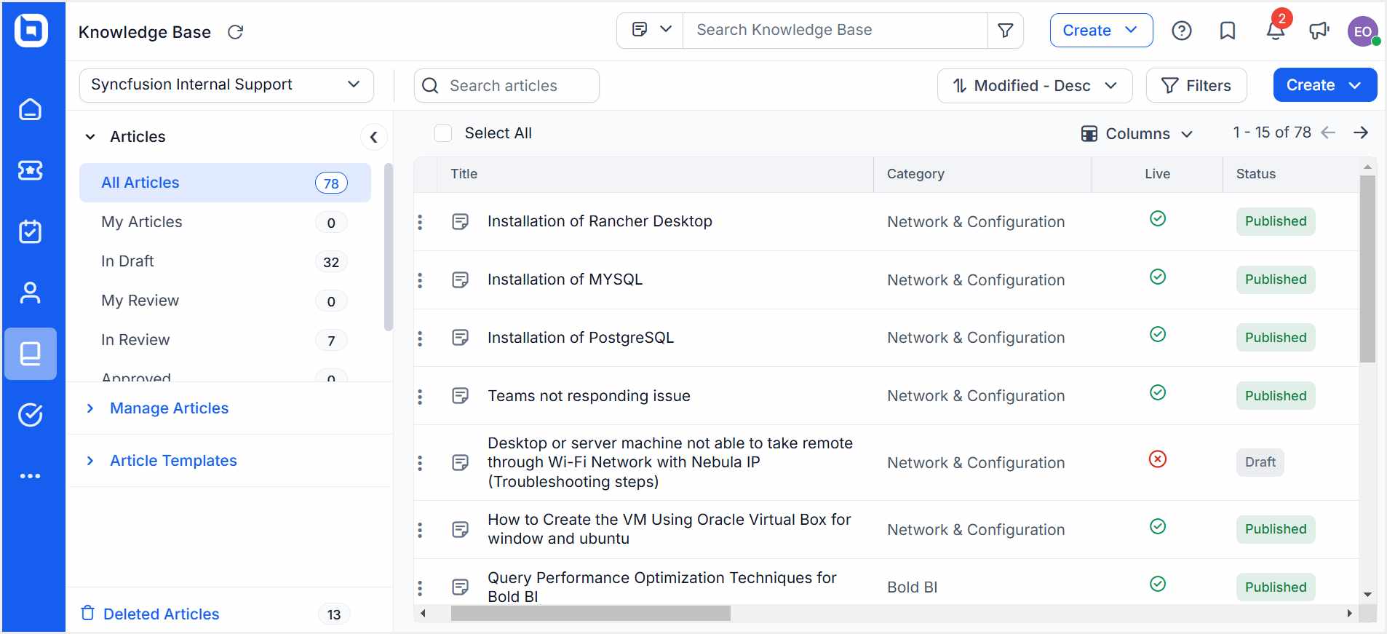This screenshot has height=634, width=1387.
Task: Open the Announcements megaphone icon
Action: [1319, 31]
